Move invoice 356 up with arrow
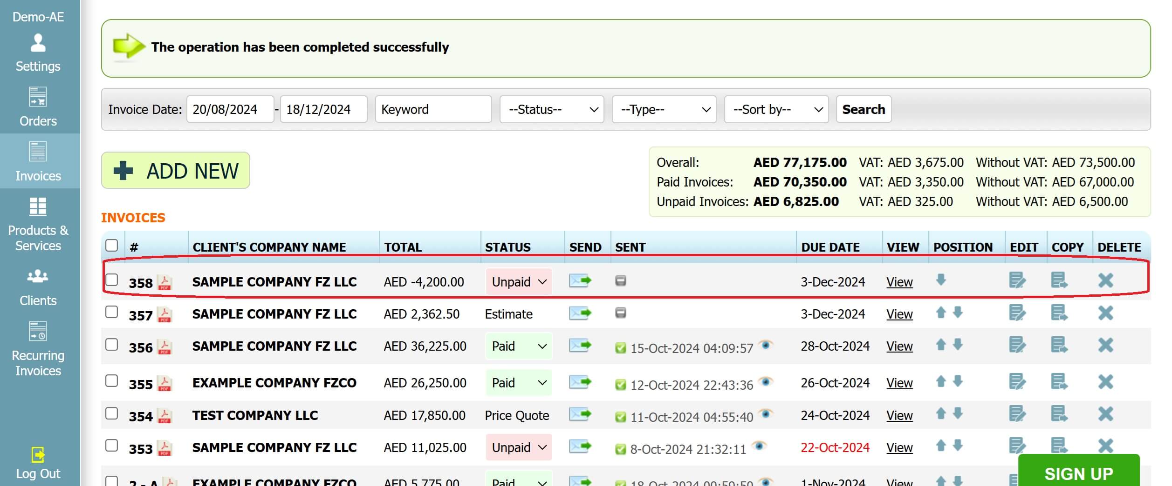Viewport: 1172px width, 486px height. [940, 345]
